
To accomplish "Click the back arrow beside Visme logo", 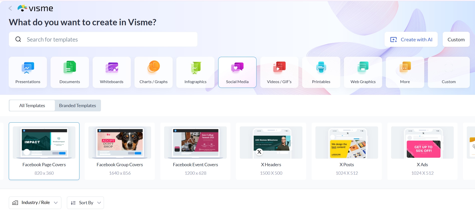I will [x=10, y=8].
